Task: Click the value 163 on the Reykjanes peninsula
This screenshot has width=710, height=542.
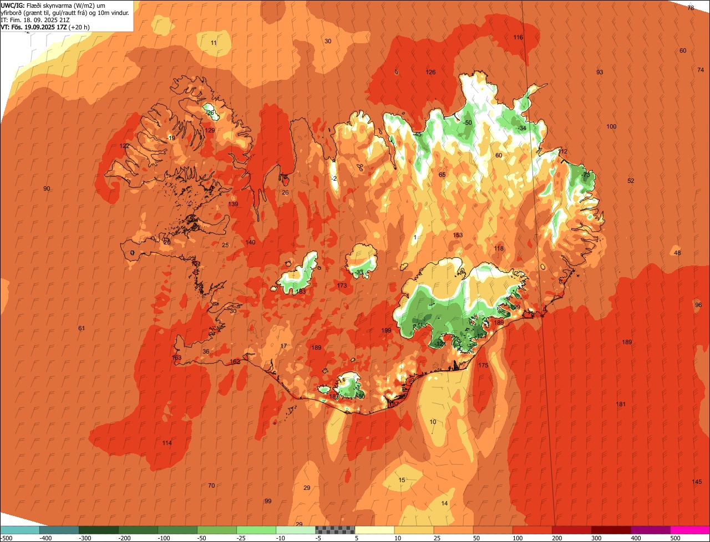Action: point(177,358)
